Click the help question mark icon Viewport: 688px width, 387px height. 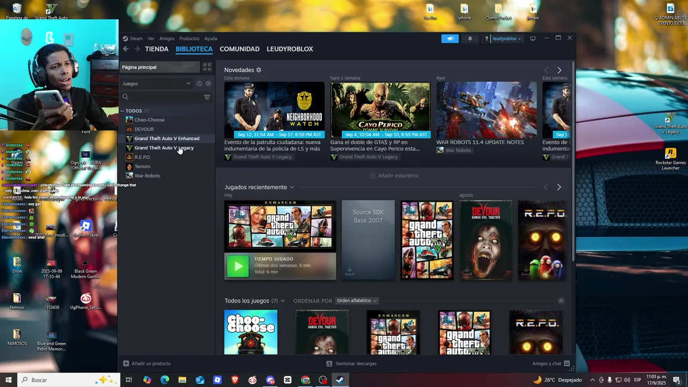point(486,39)
